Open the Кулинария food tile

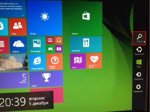coord(86,44)
